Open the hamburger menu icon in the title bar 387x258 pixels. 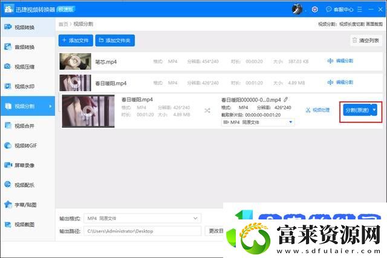coord(360,10)
